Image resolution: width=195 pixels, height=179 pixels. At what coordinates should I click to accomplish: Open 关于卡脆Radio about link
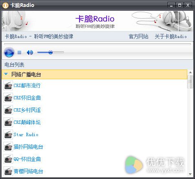[171, 36]
